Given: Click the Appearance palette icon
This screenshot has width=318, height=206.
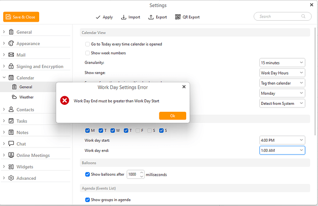Looking at the screenshot, I should tap(11, 43).
